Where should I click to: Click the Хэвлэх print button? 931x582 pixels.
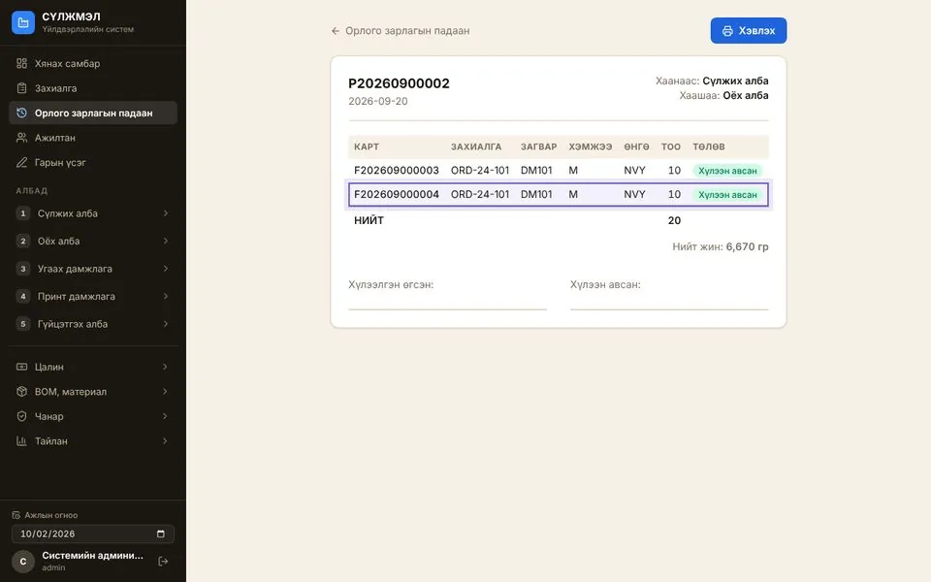click(748, 31)
